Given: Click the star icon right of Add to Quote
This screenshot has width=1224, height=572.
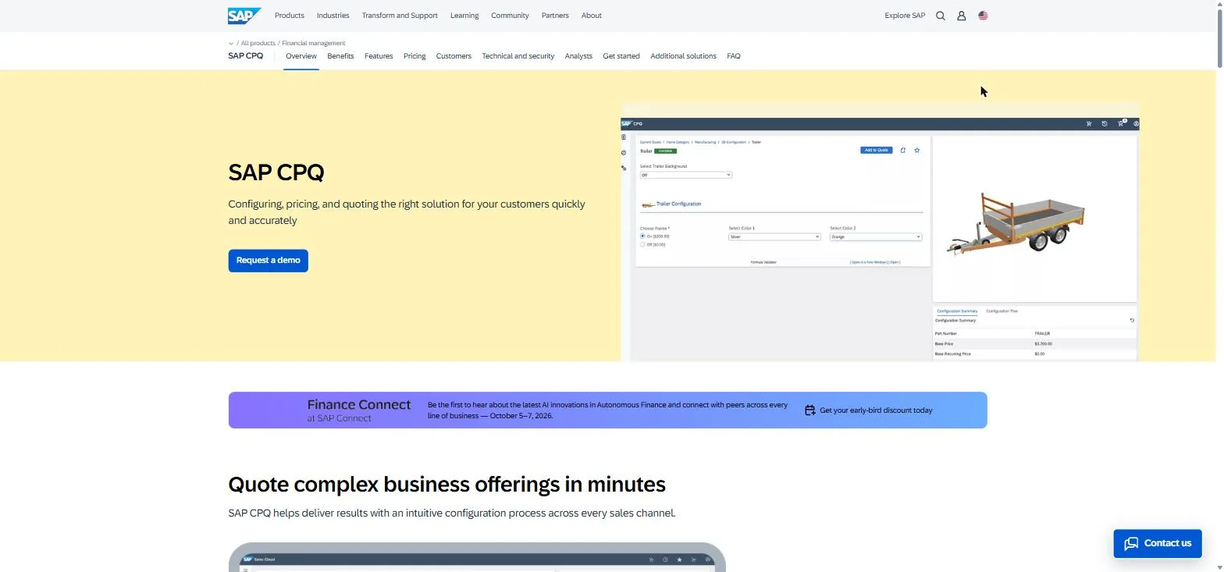Looking at the screenshot, I should click(917, 150).
